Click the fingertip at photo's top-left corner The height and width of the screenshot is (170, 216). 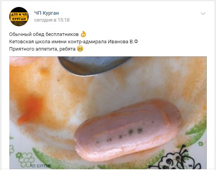[21, 61]
